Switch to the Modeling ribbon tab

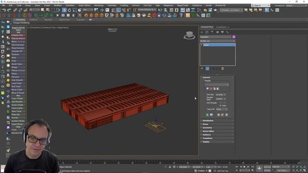pyautogui.click(x=20, y=20)
